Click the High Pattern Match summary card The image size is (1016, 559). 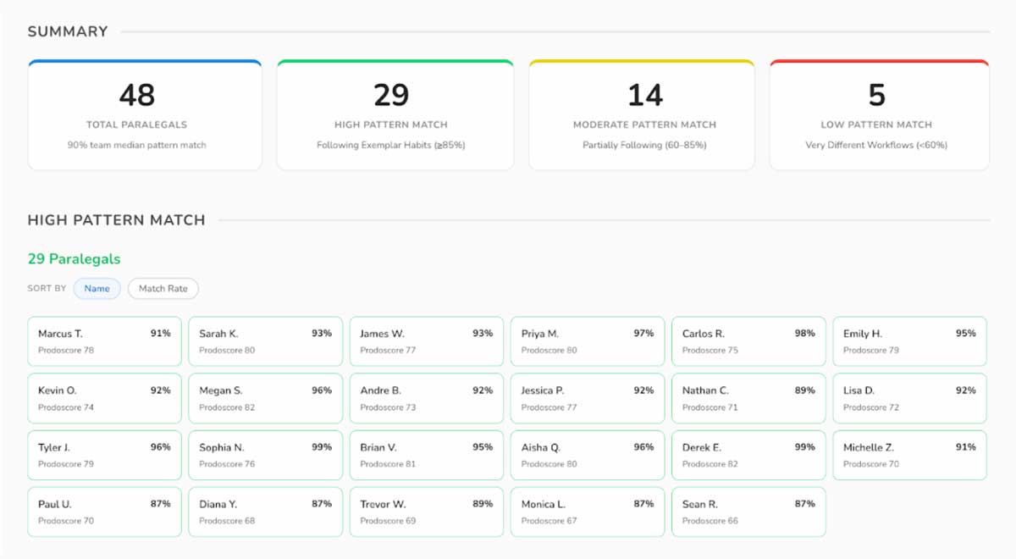click(395, 115)
